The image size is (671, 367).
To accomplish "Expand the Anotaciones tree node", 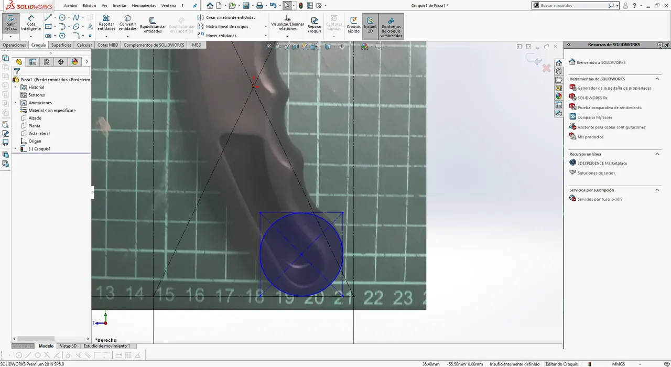I will click(15, 103).
